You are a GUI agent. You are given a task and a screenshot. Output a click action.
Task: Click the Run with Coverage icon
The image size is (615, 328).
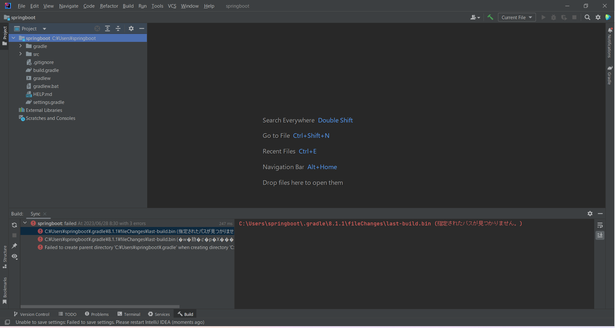(564, 17)
